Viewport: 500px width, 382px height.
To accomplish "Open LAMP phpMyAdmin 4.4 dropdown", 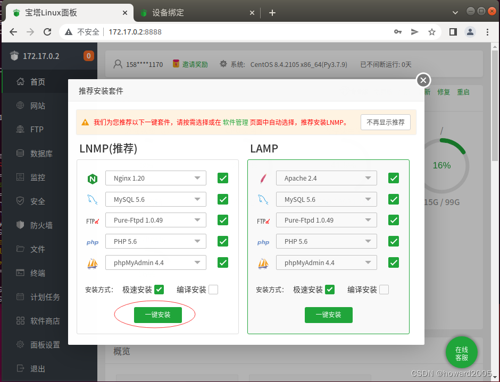I will coord(327,262).
